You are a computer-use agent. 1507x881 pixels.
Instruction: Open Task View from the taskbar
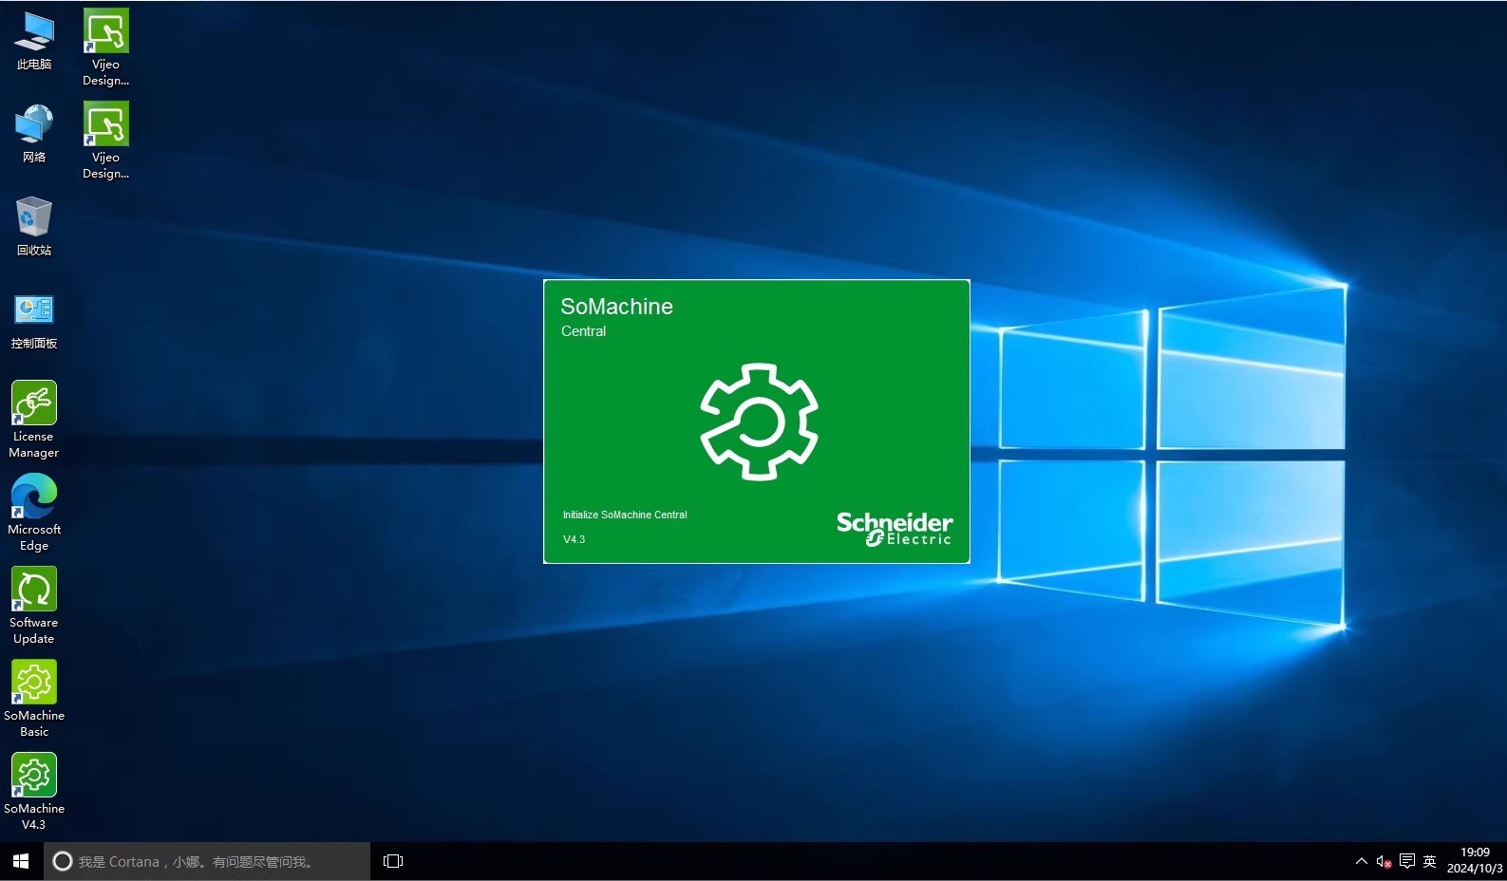click(x=393, y=861)
